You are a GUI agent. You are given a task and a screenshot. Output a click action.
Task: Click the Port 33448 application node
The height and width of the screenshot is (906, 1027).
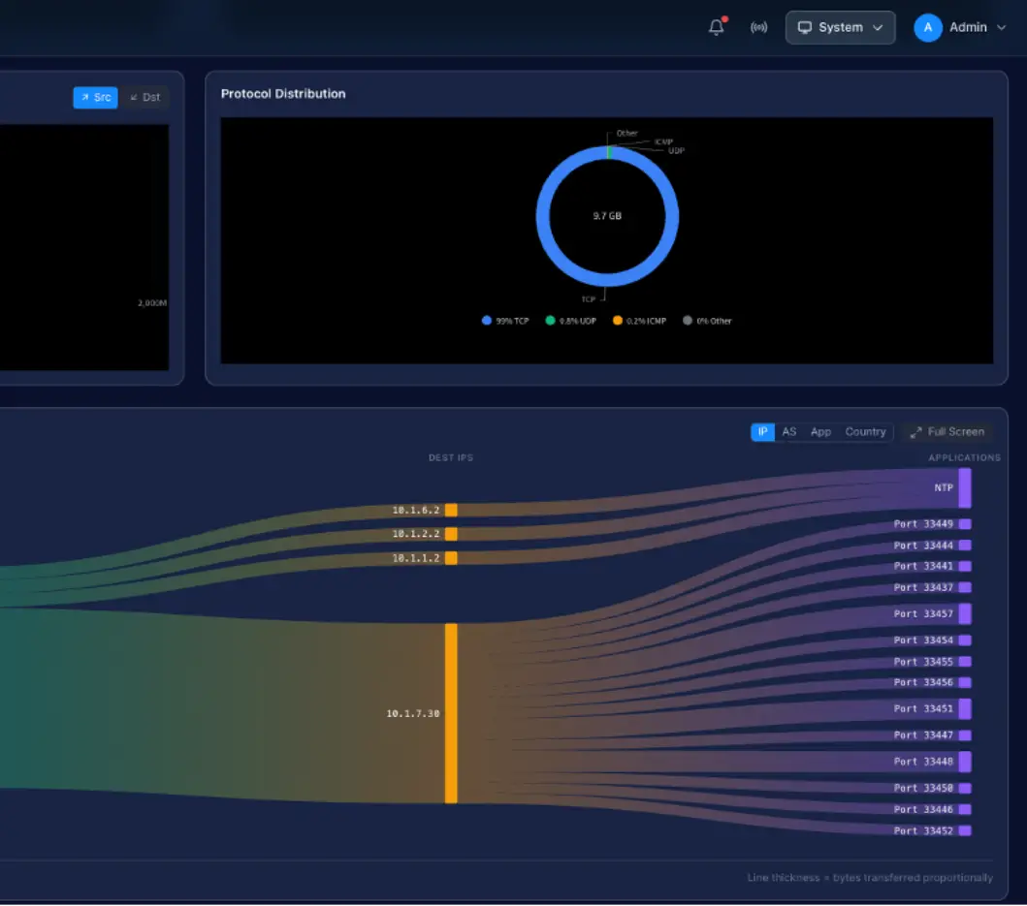tap(964, 762)
